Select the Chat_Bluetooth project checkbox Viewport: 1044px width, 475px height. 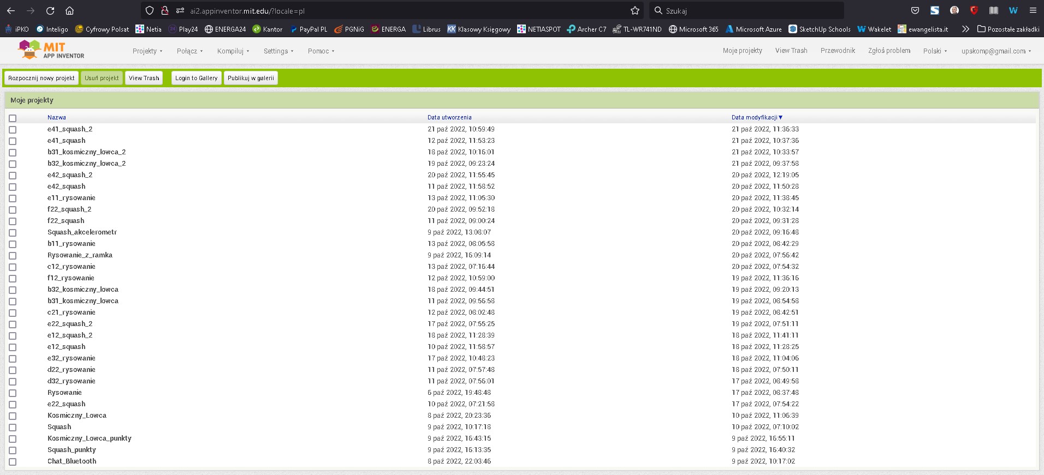coord(13,462)
